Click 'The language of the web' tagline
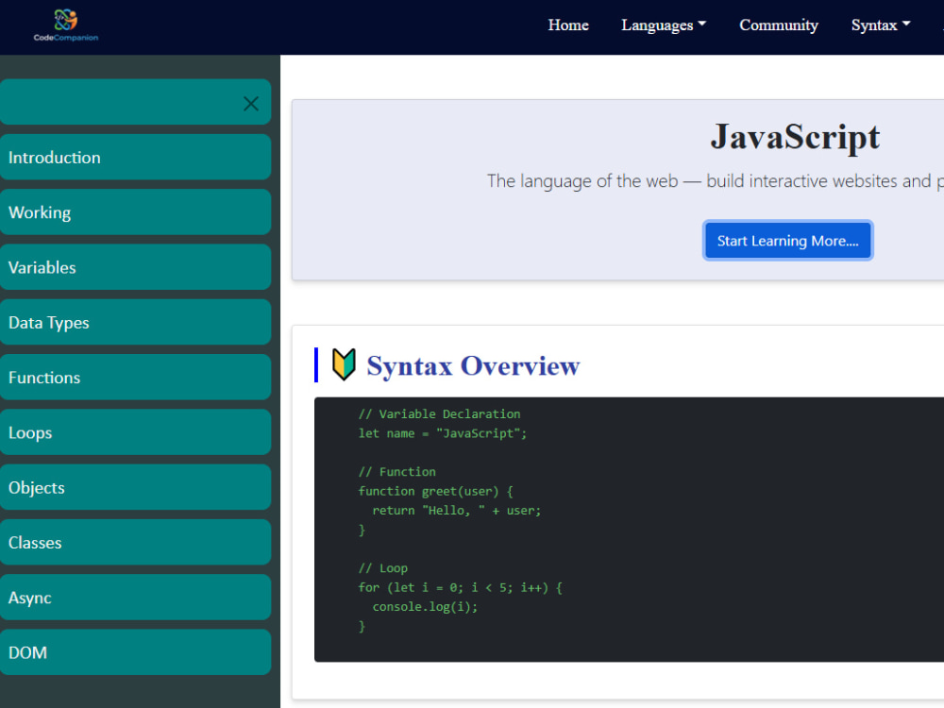Viewport: 944px width, 708px height. 716,181
